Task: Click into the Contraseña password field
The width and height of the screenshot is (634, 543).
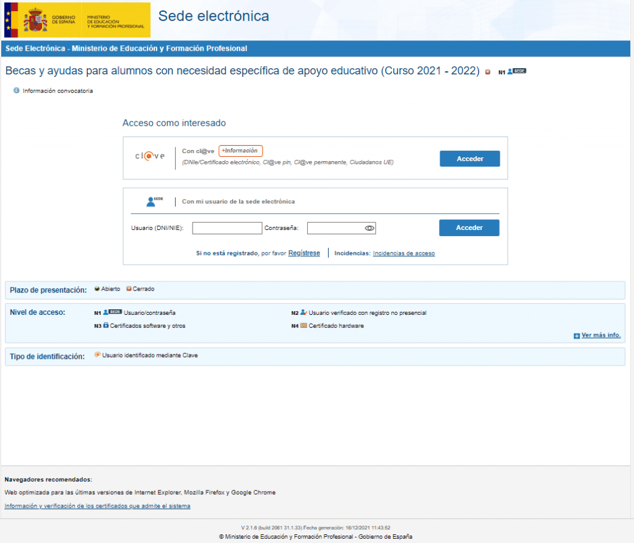Action: (334, 229)
